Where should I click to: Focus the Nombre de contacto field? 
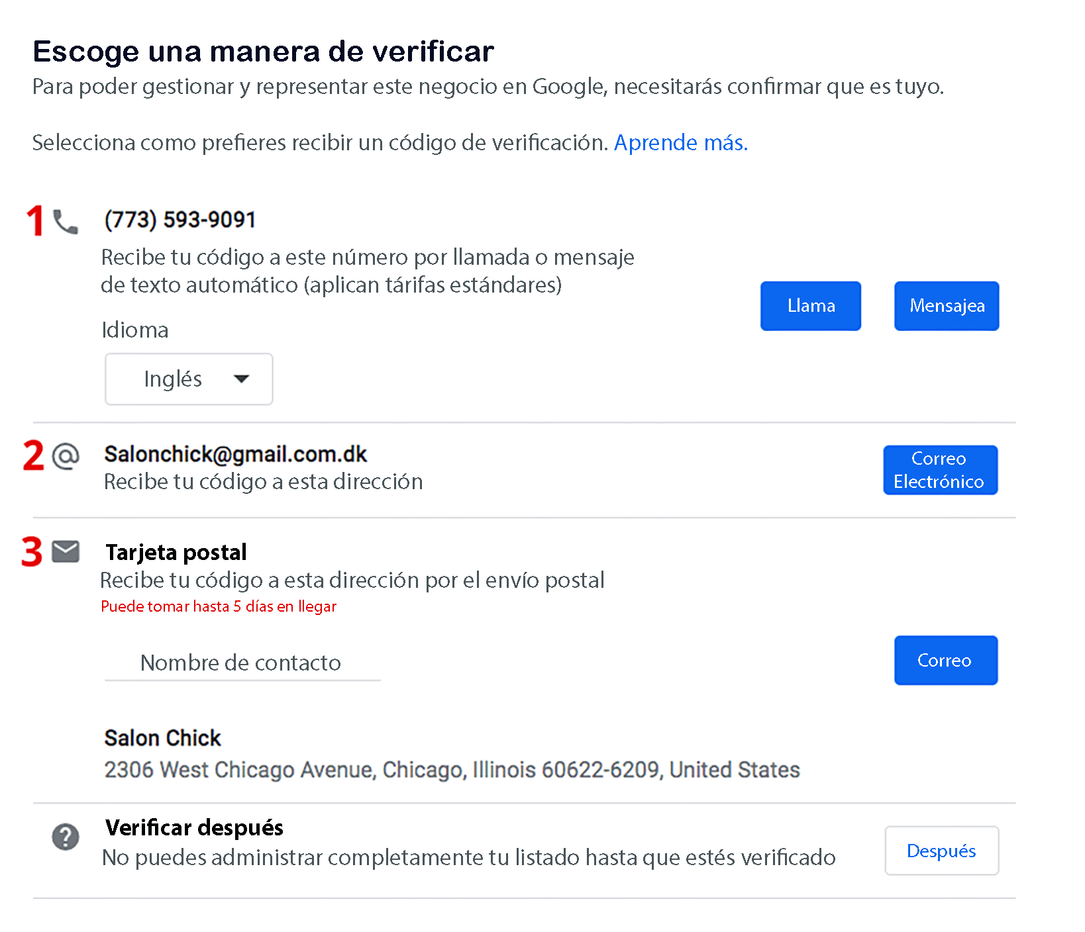(x=242, y=663)
